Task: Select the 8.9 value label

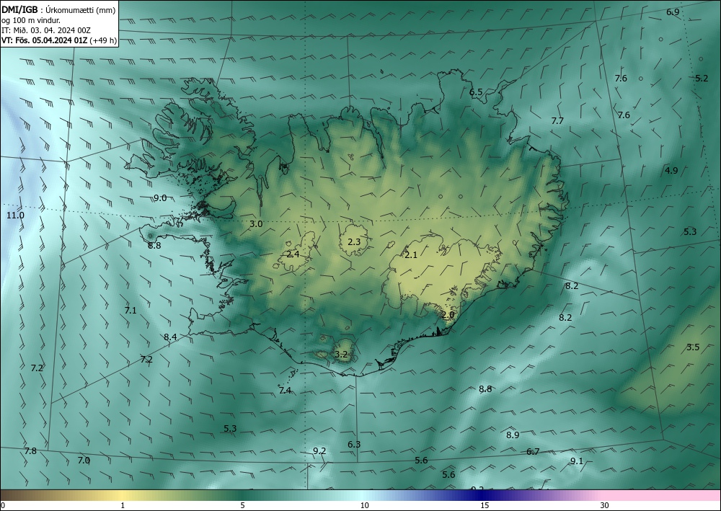Action: point(513,435)
